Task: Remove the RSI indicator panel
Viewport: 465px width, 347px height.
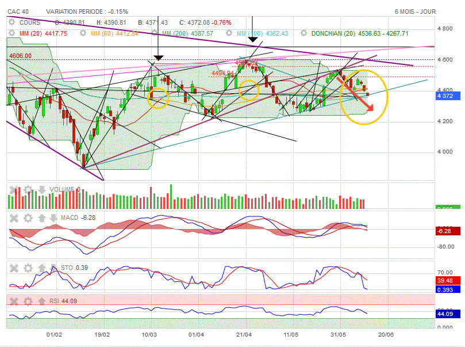Action: (14, 302)
